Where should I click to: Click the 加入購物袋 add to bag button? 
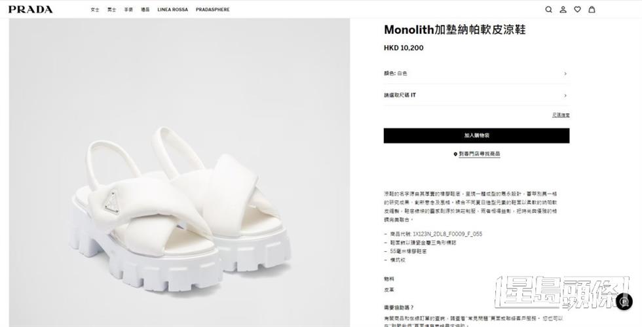(x=476, y=136)
